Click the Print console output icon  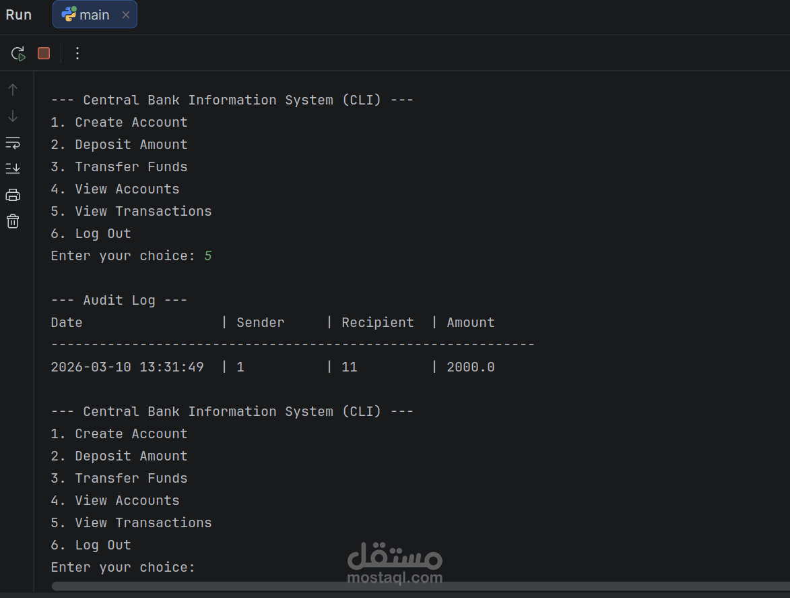(13, 195)
